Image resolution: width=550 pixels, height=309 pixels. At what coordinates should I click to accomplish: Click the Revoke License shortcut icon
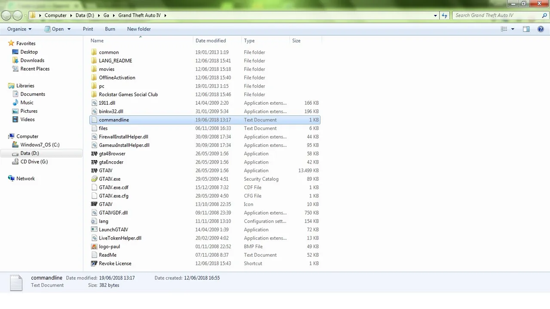pos(95,264)
